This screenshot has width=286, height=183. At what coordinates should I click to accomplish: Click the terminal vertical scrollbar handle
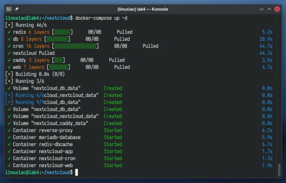tap(279, 170)
